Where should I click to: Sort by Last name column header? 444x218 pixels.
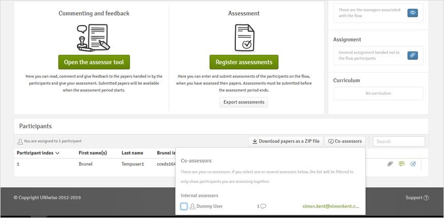pos(132,153)
